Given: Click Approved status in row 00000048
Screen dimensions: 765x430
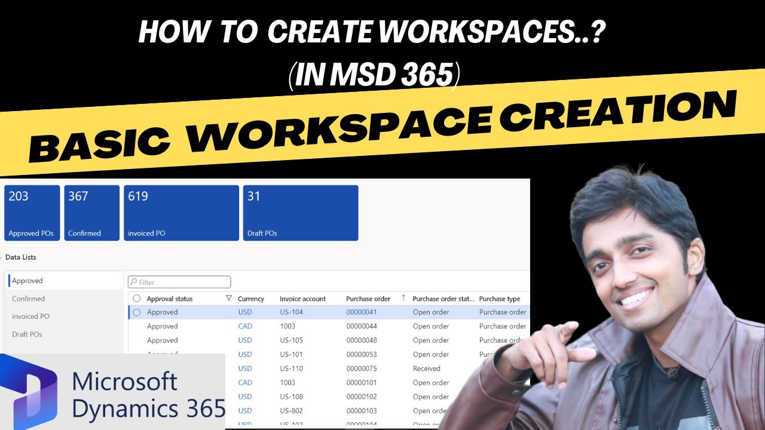Looking at the screenshot, I should (163, 340).
